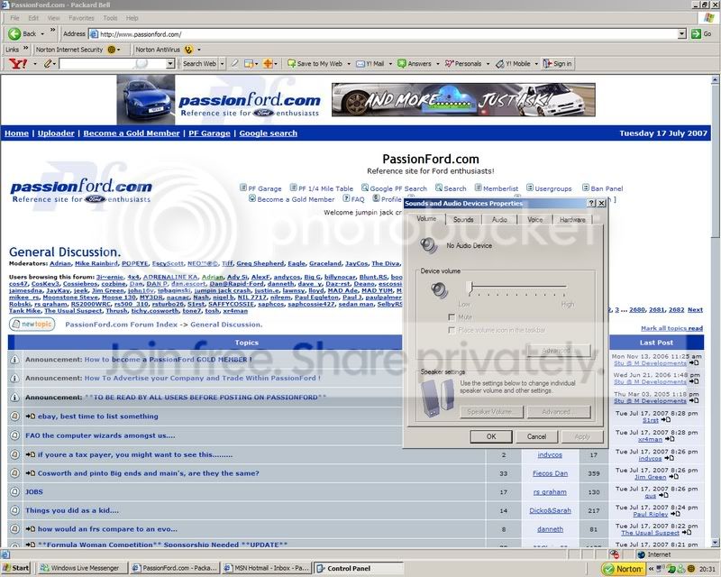Open the Yahoo search box dropdown
Viewport: 721px width, 577px height.
pos(170,63)
